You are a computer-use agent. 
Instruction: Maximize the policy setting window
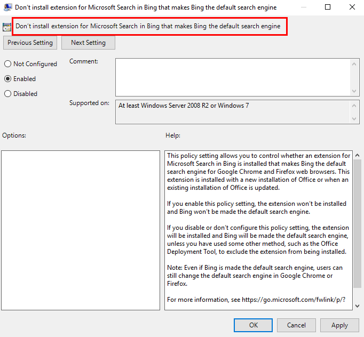tap(328, 7)
